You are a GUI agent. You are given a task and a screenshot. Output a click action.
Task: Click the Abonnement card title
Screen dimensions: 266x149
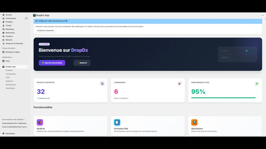click(x=197, y=128)
